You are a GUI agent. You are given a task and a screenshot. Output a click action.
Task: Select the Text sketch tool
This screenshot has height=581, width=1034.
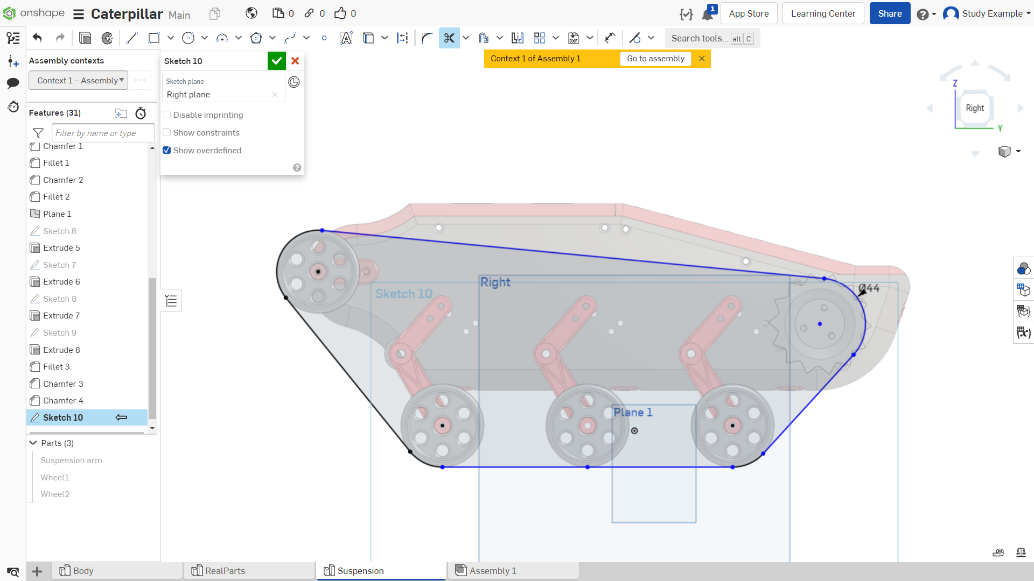click(346, 38)
